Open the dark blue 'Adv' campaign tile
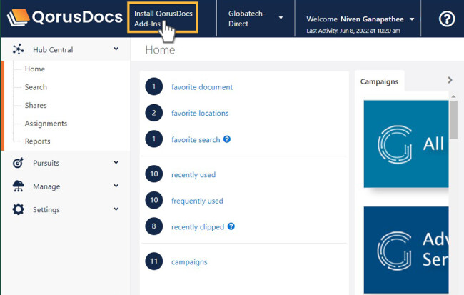The image size is (464, 295). (406, 250)
